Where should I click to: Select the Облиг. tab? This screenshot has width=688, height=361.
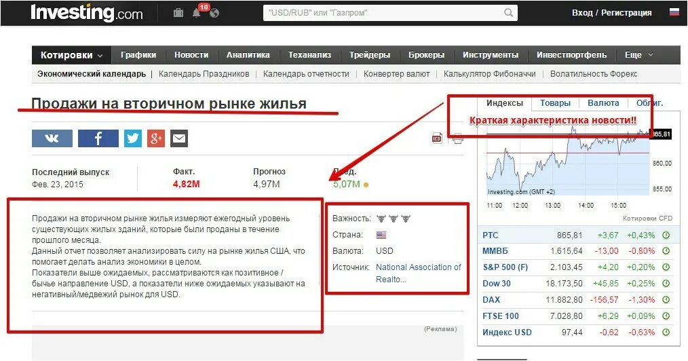pyautogui.click(x=649, y=103)
